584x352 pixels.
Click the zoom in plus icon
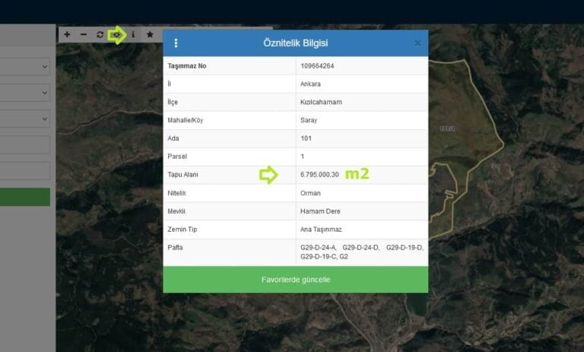tap(67, 35)
